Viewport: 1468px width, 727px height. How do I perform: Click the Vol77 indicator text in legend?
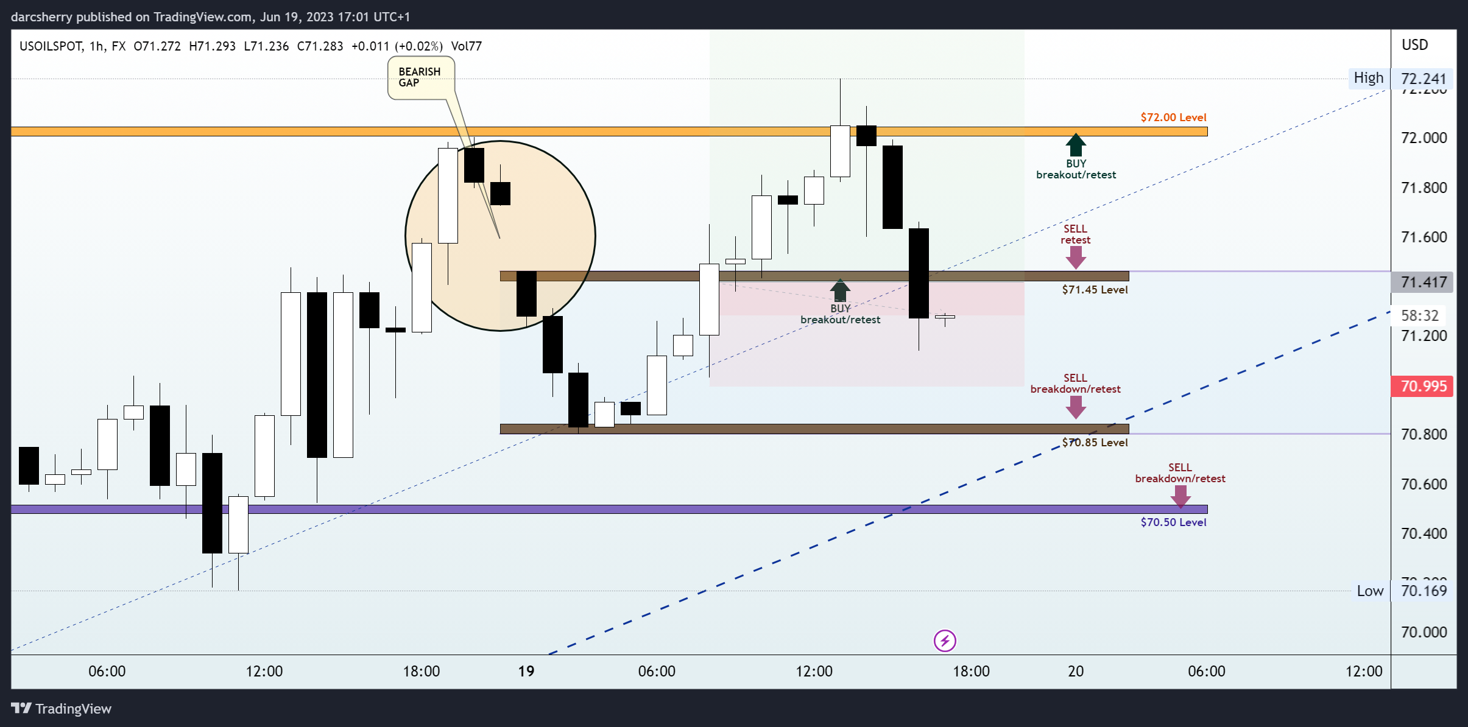tap(467, 46)
